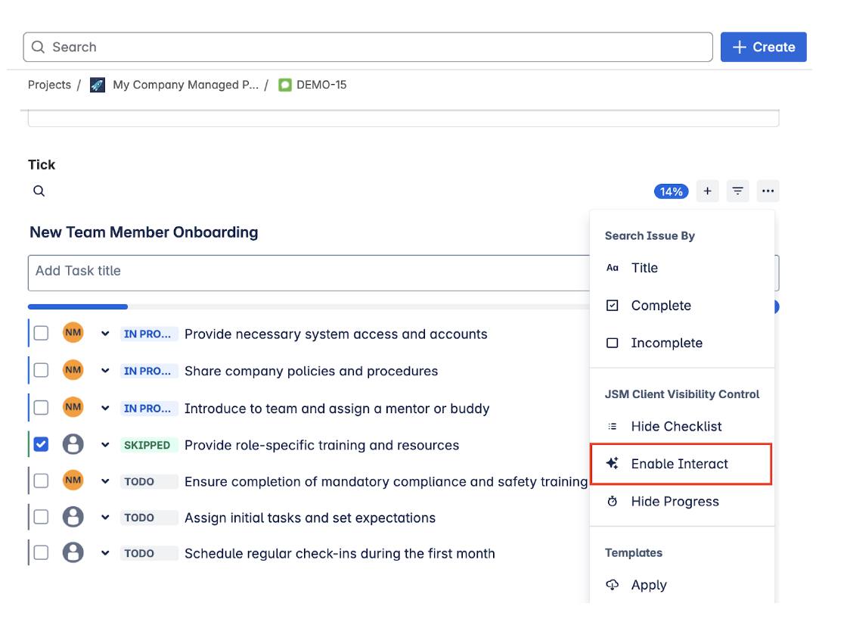Click the rocket project icon in breadcrumbs
This screenshot has height=622, width=850.
pyautogui.click(x=96, y=85)
